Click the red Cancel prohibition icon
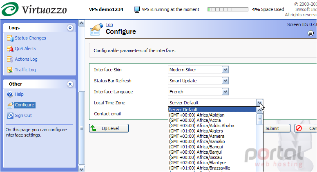This screenshot has width=317, height=172. pos(299,128)
